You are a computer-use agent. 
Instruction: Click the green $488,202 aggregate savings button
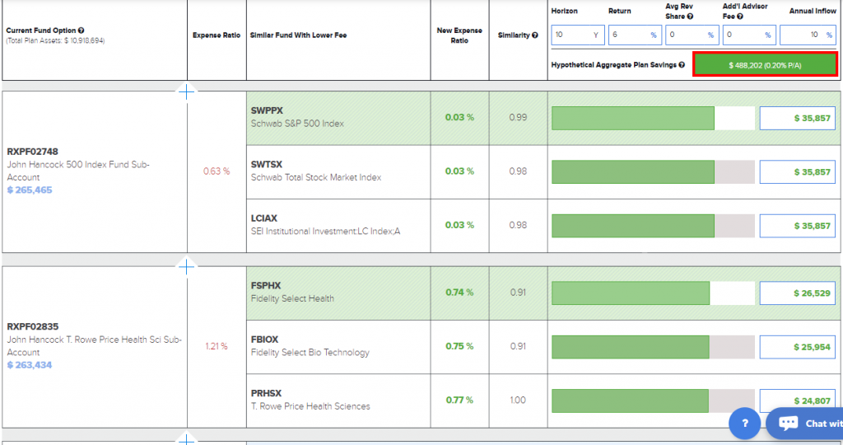[765, 65]
